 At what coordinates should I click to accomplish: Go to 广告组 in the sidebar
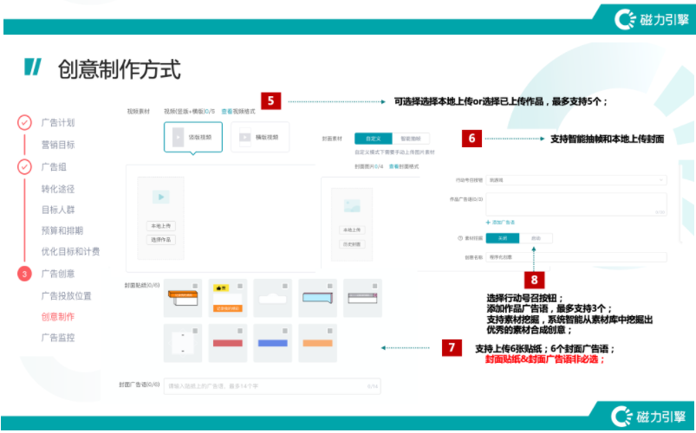coord(54,167)
